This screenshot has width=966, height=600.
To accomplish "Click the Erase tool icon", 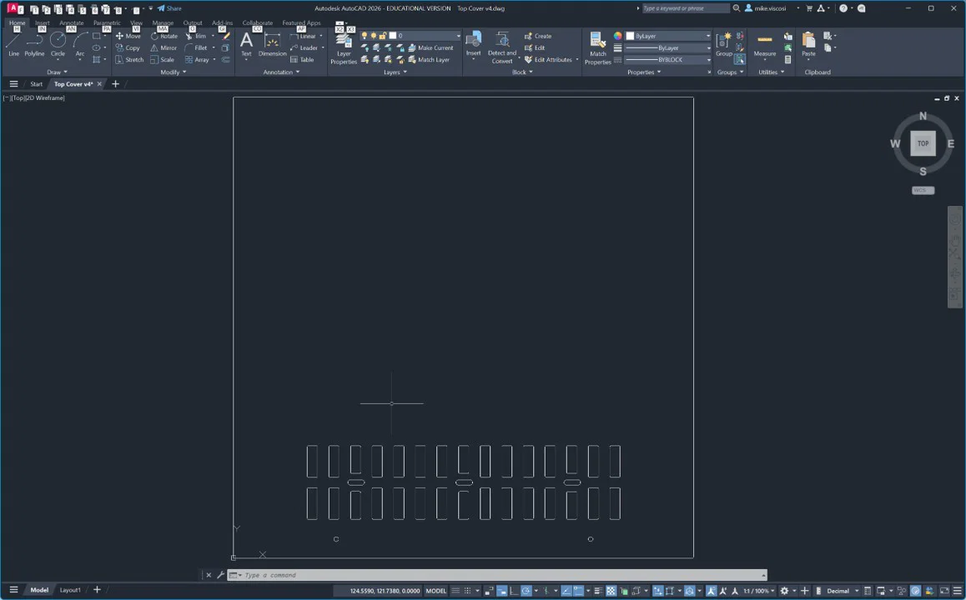I will point(226,36).
